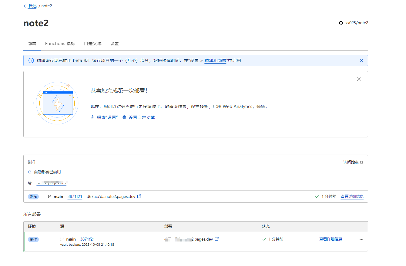Image resolution: width=406 pixels, height=266 pixels.
Task: Click the 概述 breadcrumb link
Action: coord(32,6)
